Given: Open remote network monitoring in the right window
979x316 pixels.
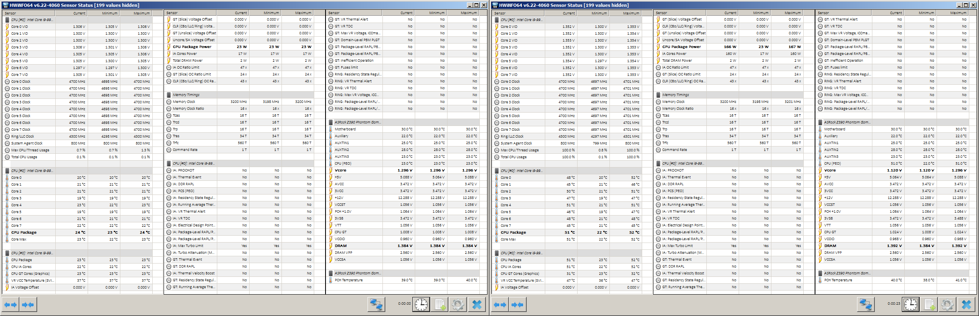Looking at the screenshot, I should pos(866,305).
